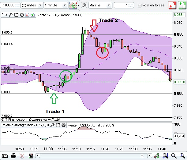Click the print icon in bottom toolbar
Viewport: 187px width, 160px height.
[13, 156]
